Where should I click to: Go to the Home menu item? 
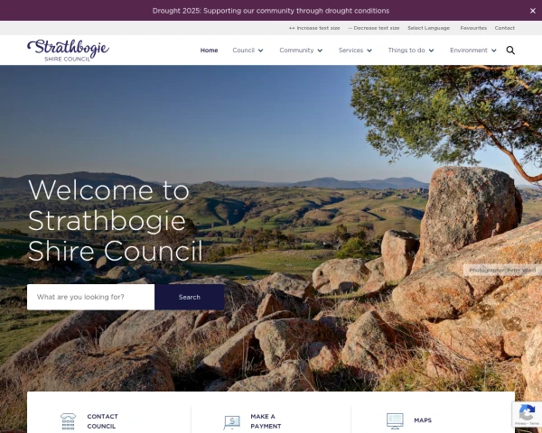210,51
